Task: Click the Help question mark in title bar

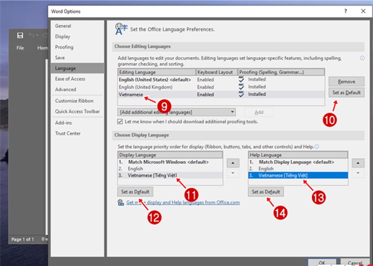Action: pyautogui.click(x=345, y=11)
